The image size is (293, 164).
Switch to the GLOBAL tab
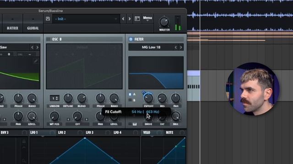(33, 28)
